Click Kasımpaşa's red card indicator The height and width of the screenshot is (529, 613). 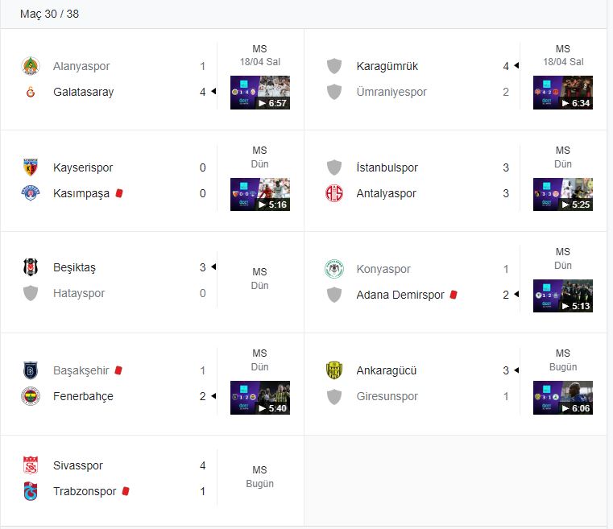click(x=119, y=193)
